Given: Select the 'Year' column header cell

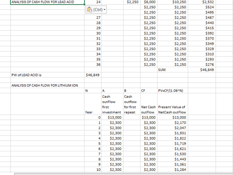Looking at the screenshot, I should 93,104.
